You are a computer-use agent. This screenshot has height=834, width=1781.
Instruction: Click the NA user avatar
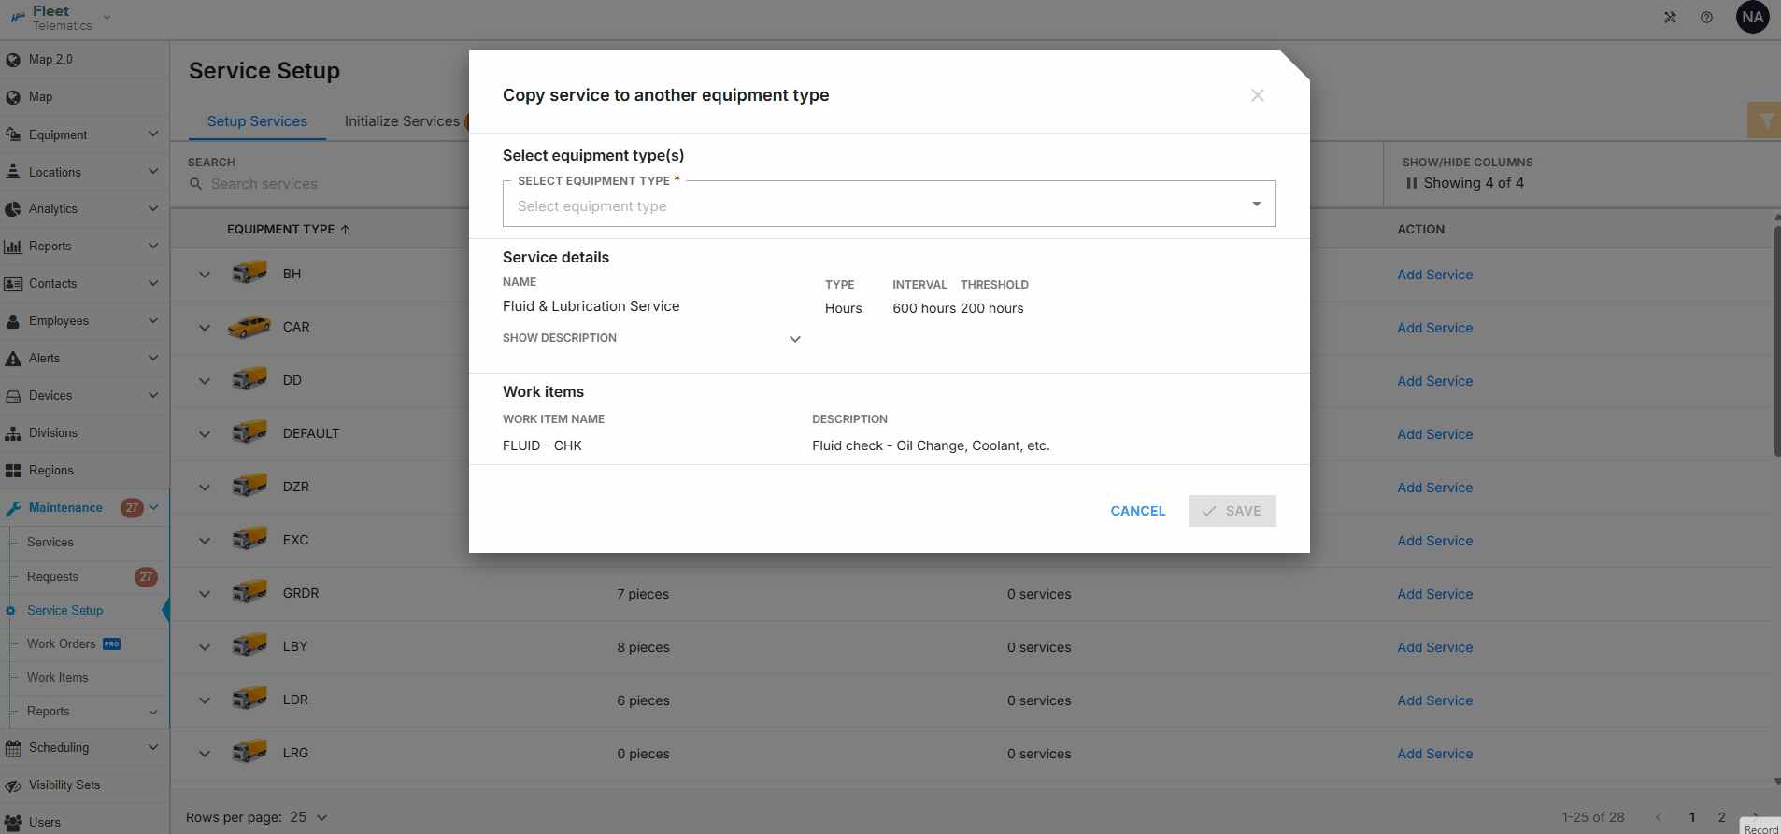click(1753, 17)
